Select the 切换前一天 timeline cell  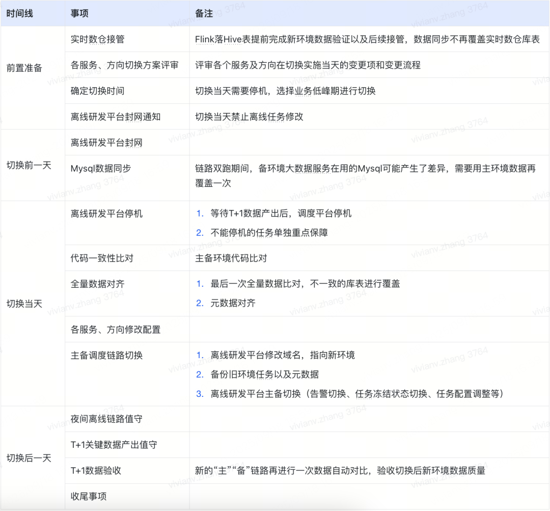point(29,165)
